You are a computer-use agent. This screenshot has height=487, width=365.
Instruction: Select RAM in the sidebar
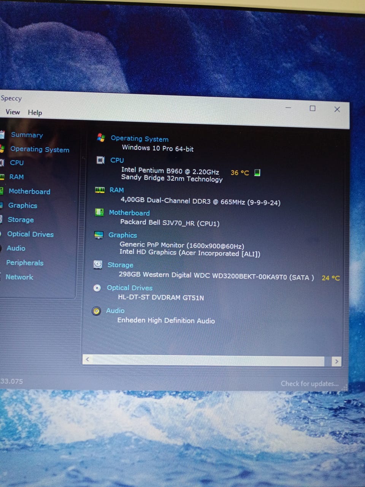[16, 177]
